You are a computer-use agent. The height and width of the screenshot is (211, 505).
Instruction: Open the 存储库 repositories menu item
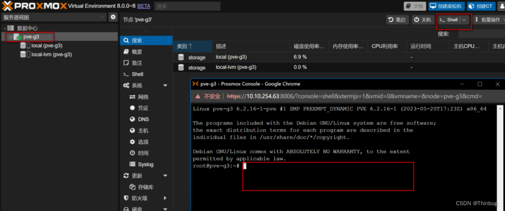click(146, 187)
